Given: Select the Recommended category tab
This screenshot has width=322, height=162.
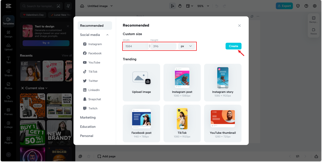Looking at the screenshot, I should [95, 26].
